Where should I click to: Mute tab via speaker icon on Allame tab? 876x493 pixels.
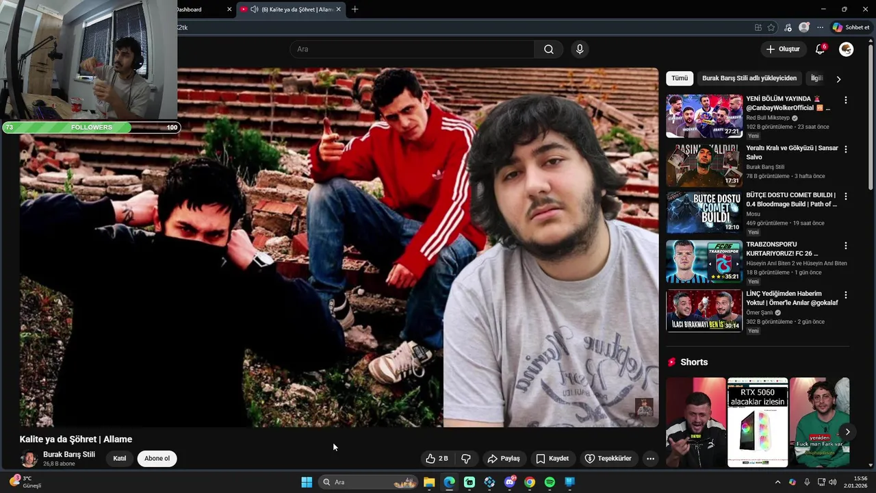point(255,10)
